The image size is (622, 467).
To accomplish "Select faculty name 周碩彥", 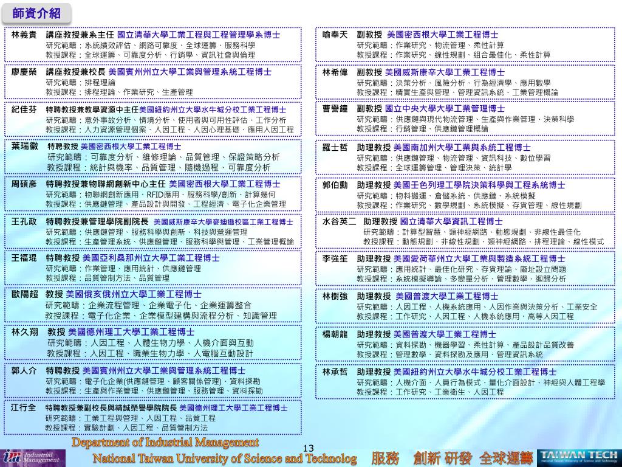I will click(24, 184).
